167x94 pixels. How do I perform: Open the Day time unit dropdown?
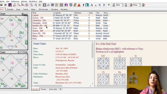pos(140,5)
